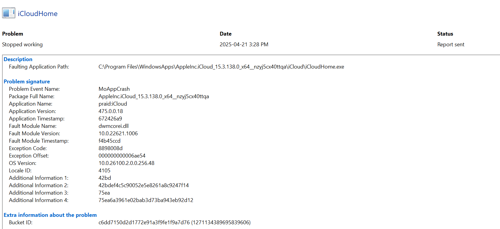Click the Bucket ID value
Screen dimensions: 500x229
pos(175,222)
